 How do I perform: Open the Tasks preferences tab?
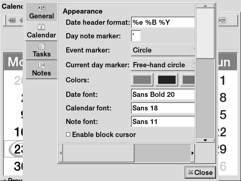[42, 50]
